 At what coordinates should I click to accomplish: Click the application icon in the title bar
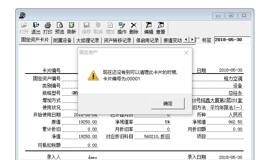click(x=22, y=16)
